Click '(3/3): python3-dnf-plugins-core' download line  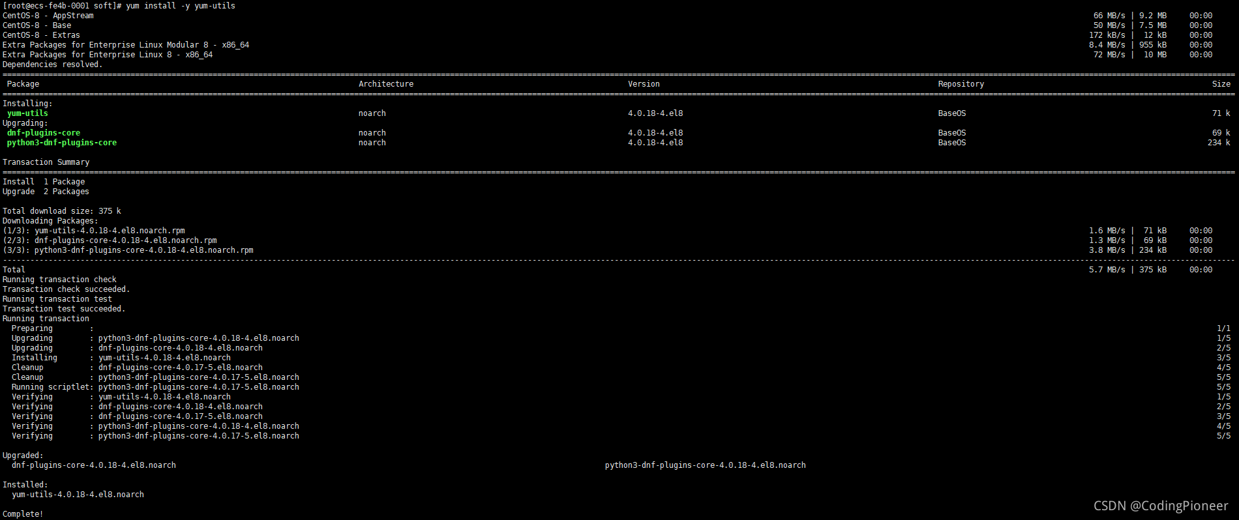pyautogui.click(x=128, y=250)
